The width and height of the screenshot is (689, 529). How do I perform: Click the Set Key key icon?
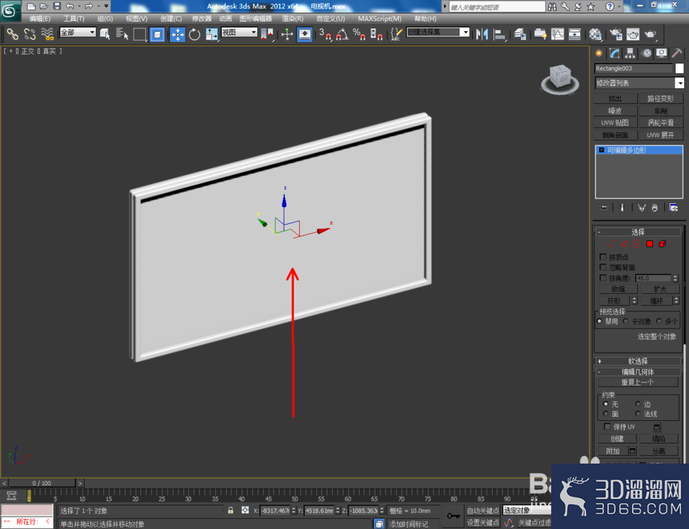coord(453,516)
